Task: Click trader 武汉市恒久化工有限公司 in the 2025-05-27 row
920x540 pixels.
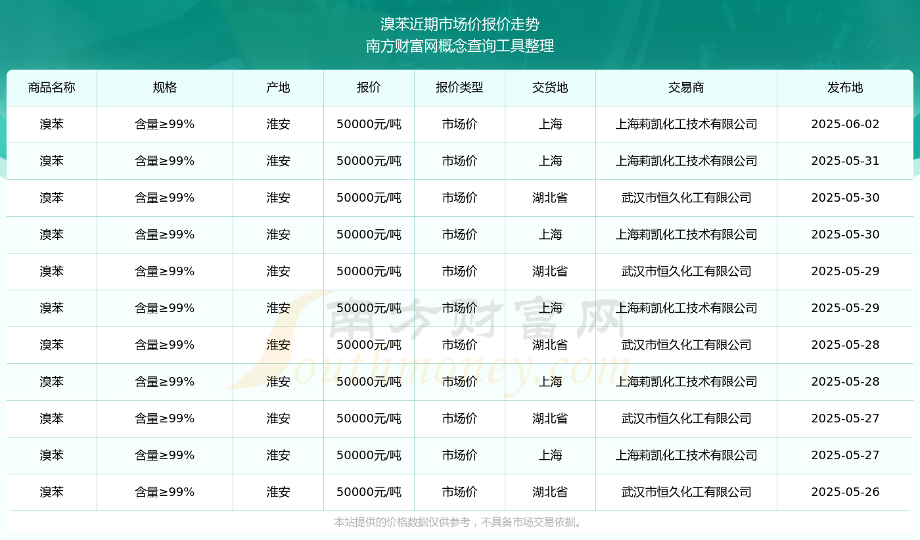Action: [687, 418]
